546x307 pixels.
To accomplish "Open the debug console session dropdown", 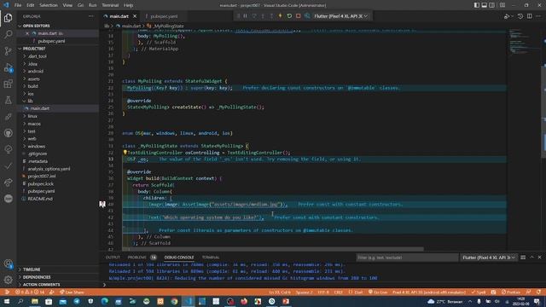I will 488,258.
